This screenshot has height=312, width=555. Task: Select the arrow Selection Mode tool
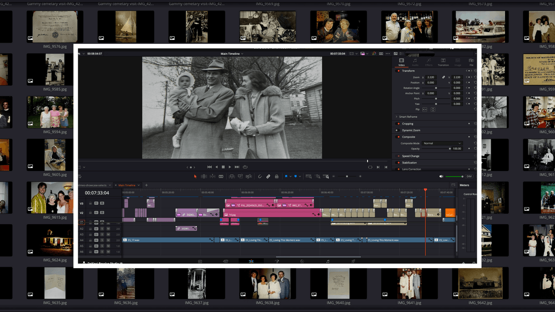(195, 176)
